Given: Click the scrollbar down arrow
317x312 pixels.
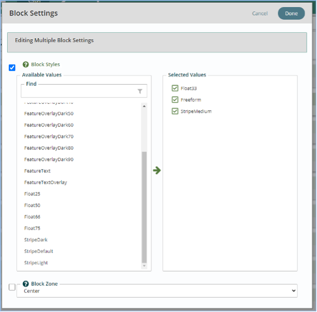Looking at the screenshot, I should pos(144,266).
